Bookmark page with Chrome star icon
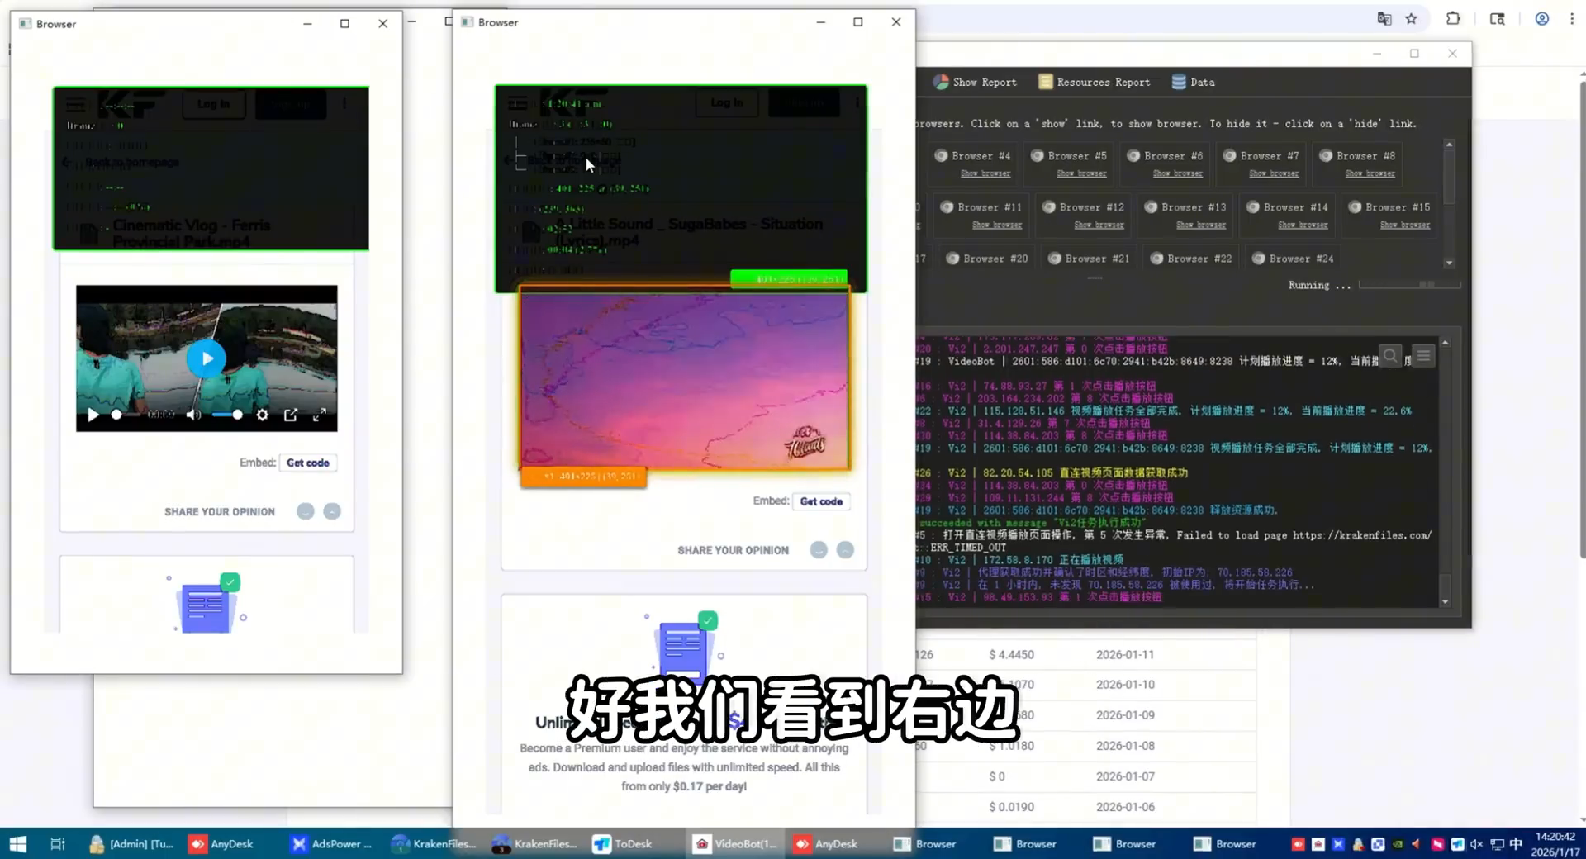The width and height of the screenshot is (1586, 859). click(x=1411, y=18)
